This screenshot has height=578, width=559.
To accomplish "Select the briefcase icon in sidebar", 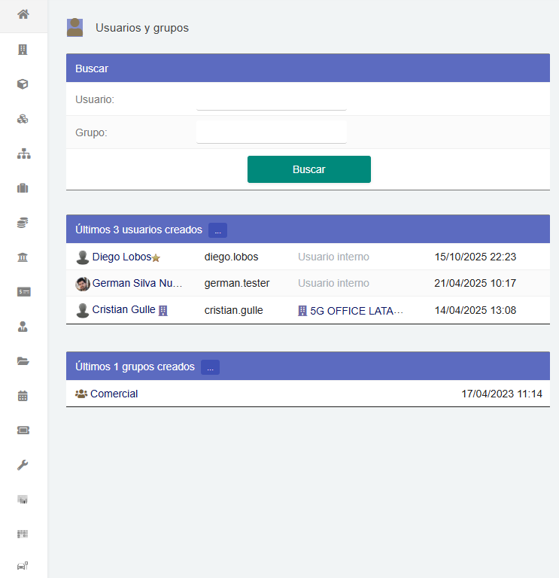I will (23, 188).
